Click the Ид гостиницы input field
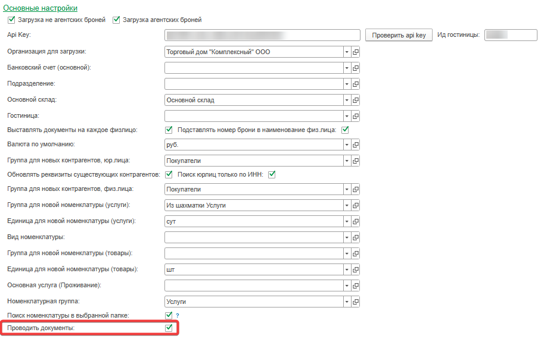 [x=511, y=35]
